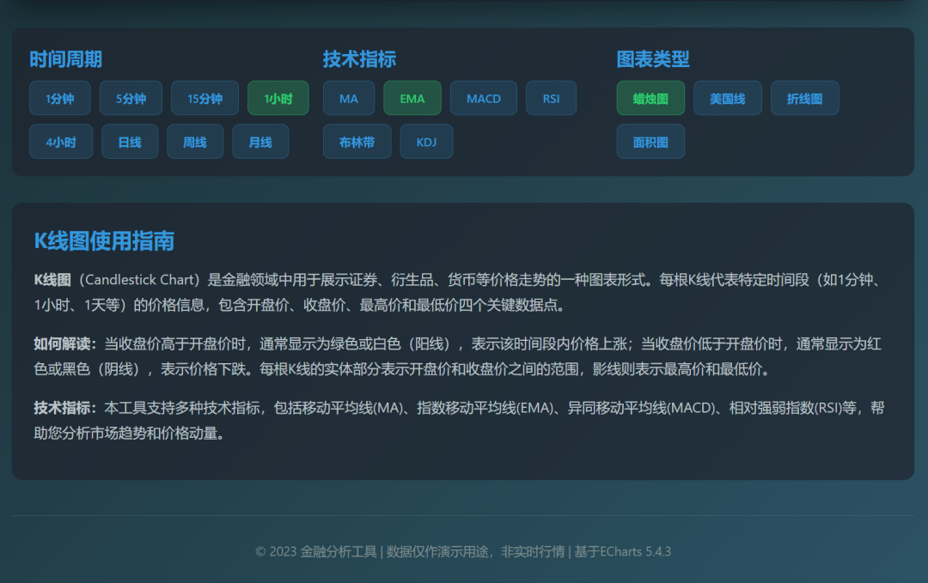Switch to the 5分钟 period
The width and height of the screenshot is (928, 583).
pyautogui.click(x=130, y=98)
